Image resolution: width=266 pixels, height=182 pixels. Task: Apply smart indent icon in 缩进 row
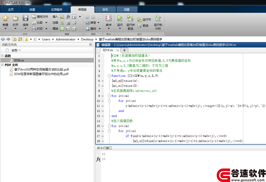[62, 29]
